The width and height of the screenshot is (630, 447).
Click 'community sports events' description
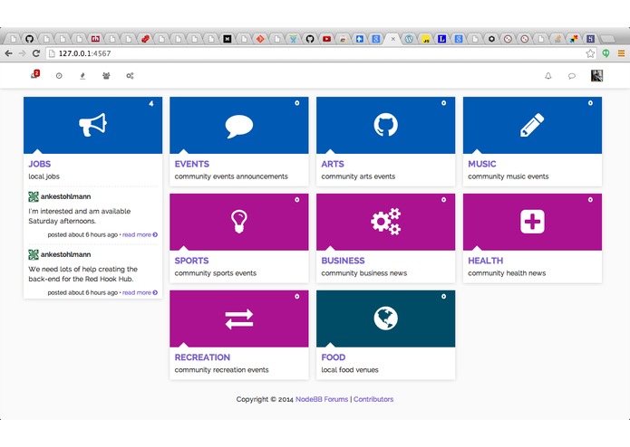point(216,273)
